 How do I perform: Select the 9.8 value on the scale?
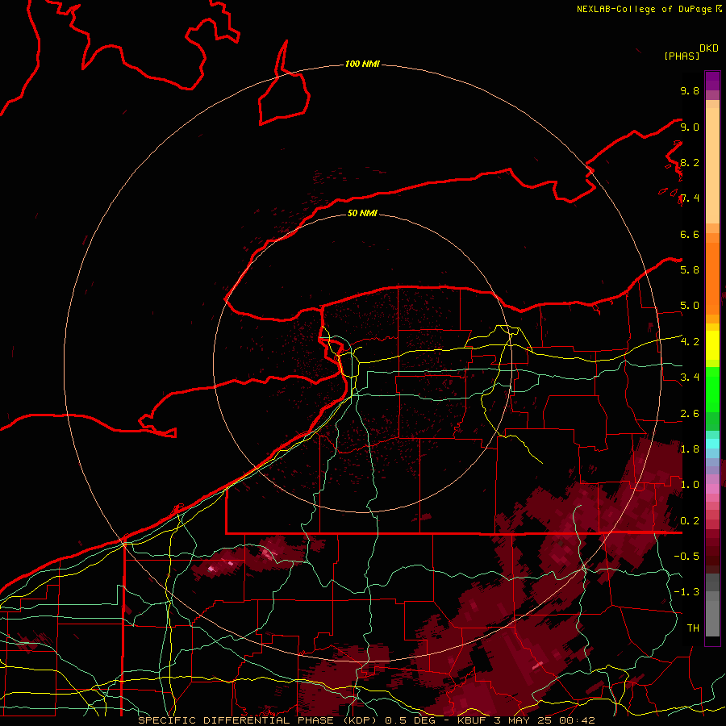[690, 90]
